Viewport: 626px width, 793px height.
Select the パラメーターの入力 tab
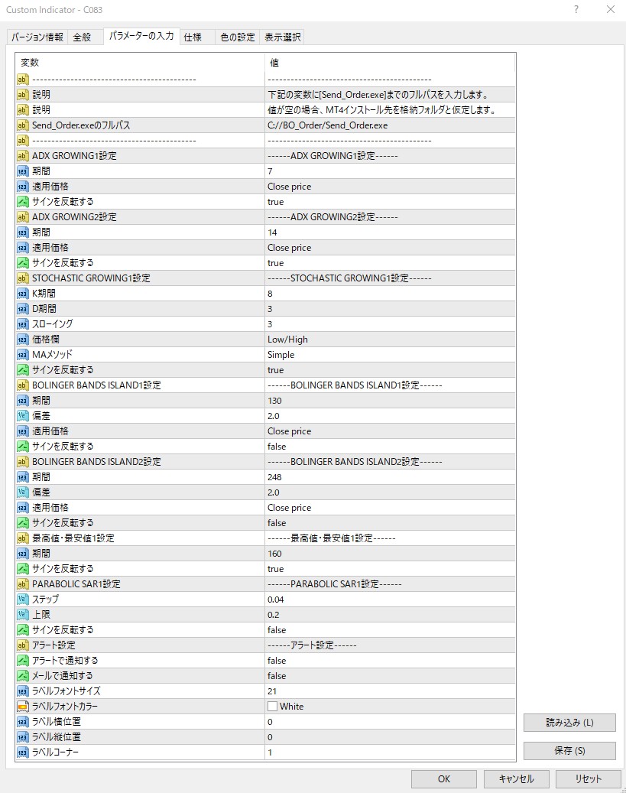pyautogui.click(x=141, y=36)
